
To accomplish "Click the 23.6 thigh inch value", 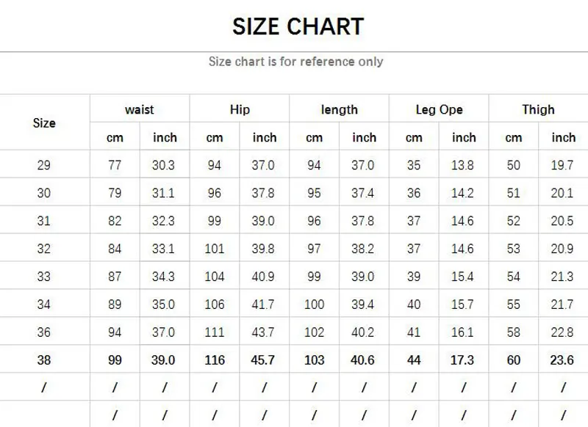I will (562, 360).
